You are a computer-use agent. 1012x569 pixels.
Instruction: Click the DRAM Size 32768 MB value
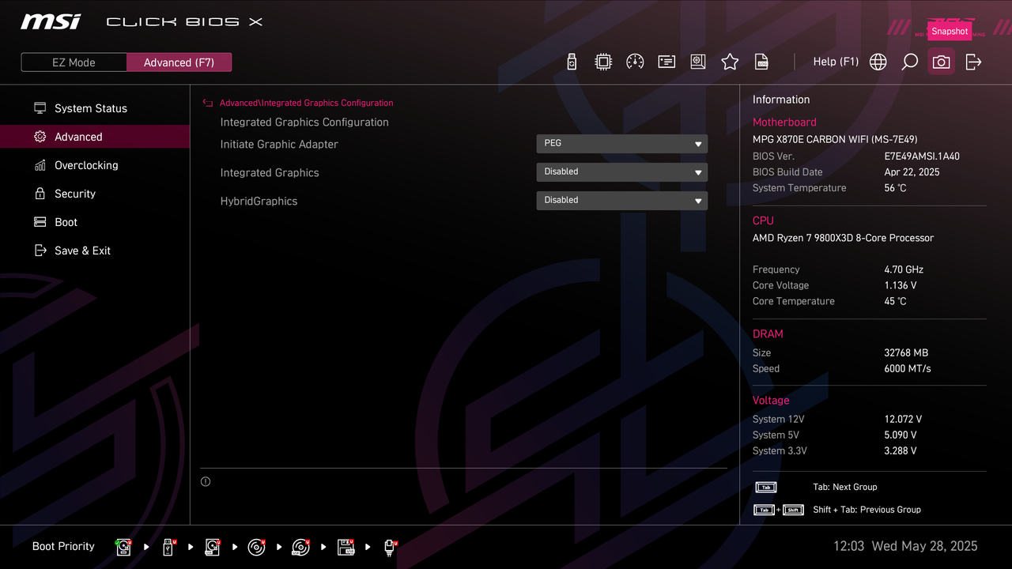click(x=906, y=353)
